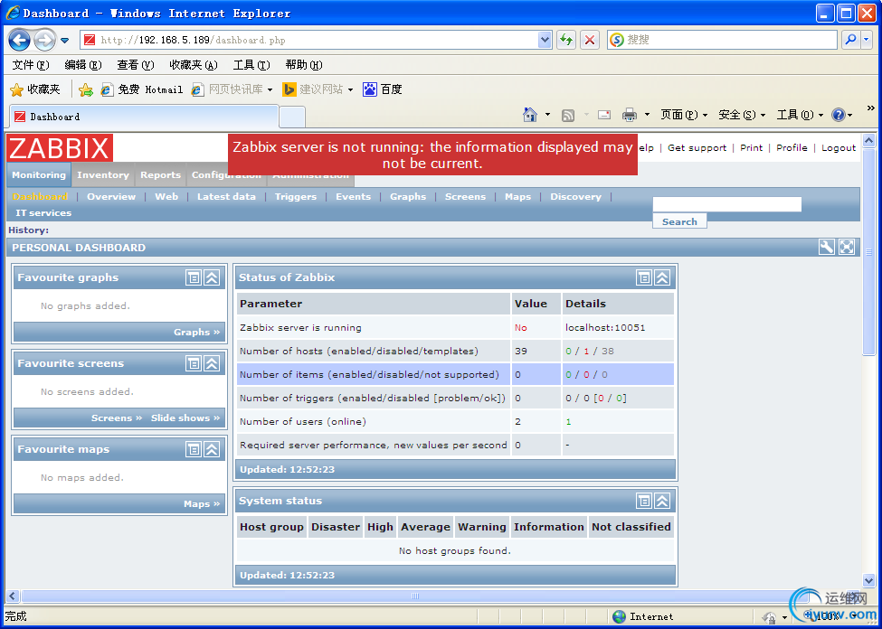Screen dimensions: 882x629
Task: Collapse the Favourite maps widget
Action: tap(212, 449)
